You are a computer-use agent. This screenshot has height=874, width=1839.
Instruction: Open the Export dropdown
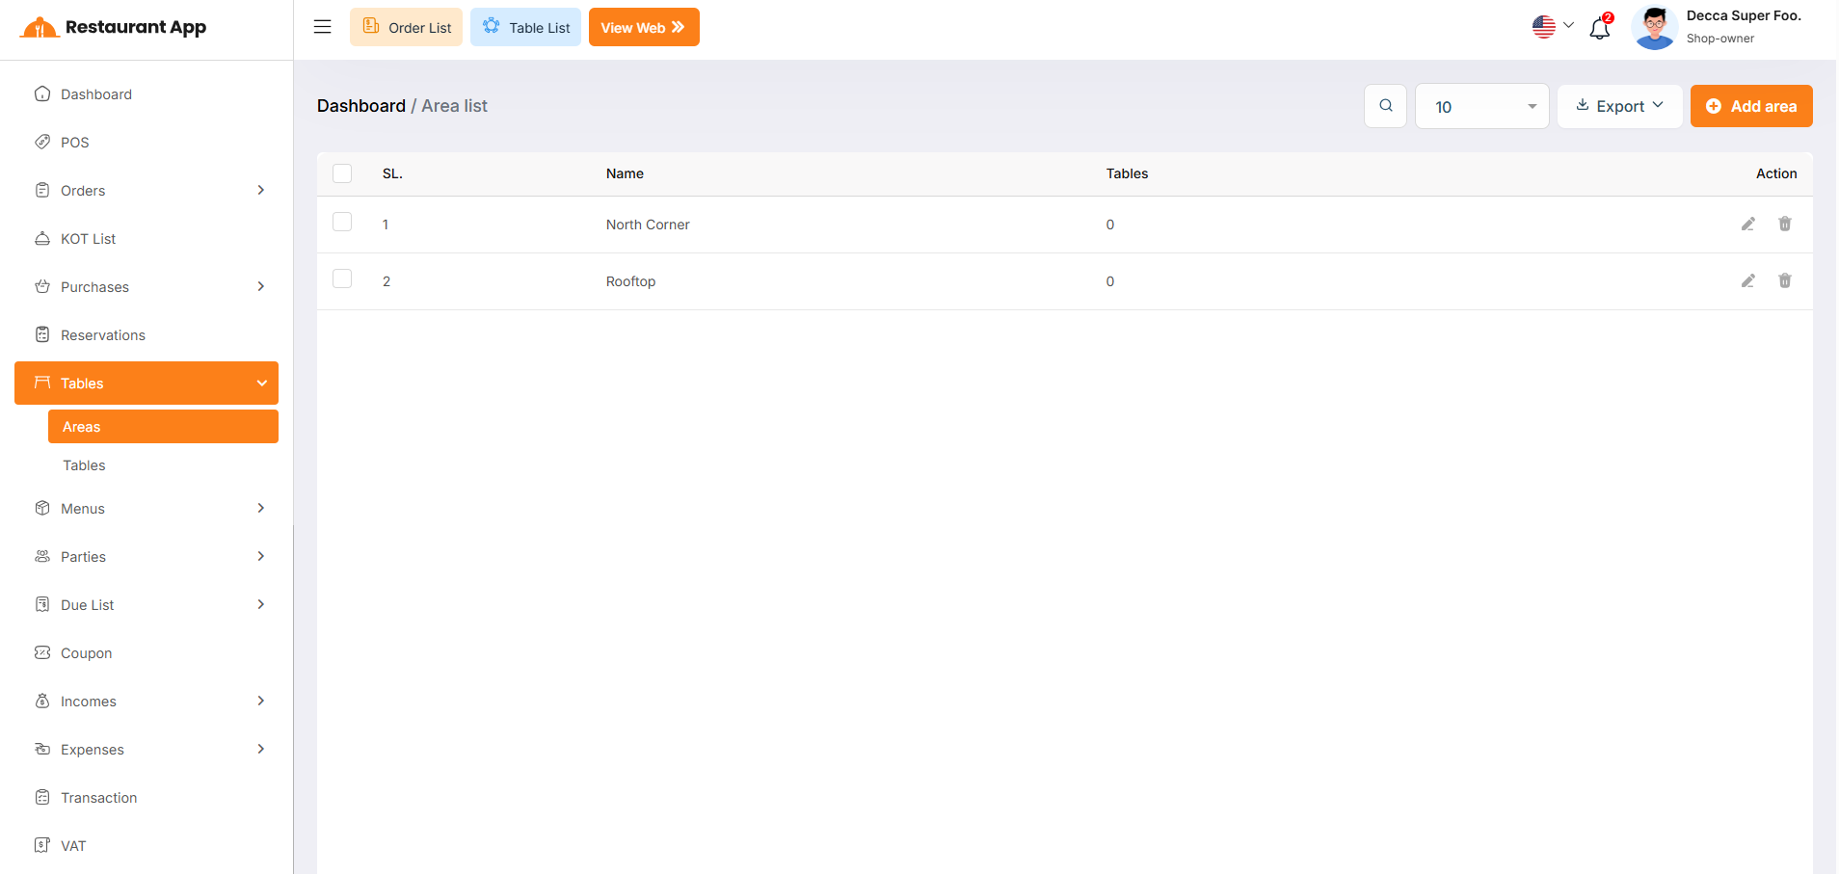[x=1619, y=106]
